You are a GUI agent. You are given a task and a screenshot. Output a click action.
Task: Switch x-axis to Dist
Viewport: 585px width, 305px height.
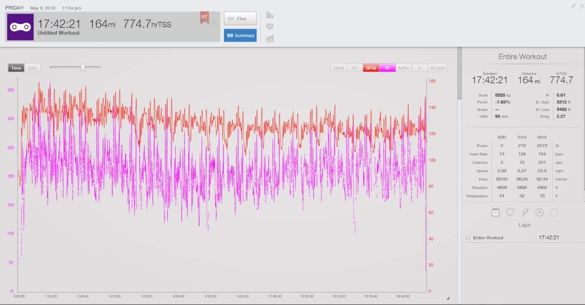pyautogui.click(x=32, y=68)
